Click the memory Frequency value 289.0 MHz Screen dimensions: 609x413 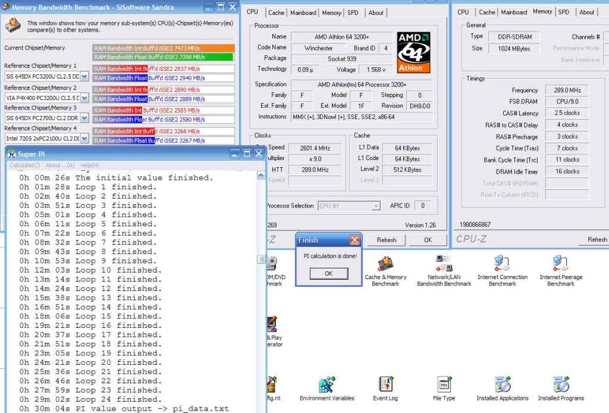coord(567,90)
